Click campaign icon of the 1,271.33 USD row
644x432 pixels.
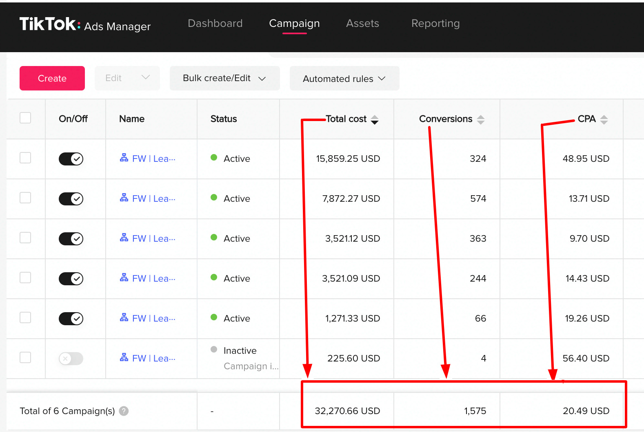(124, 318)
